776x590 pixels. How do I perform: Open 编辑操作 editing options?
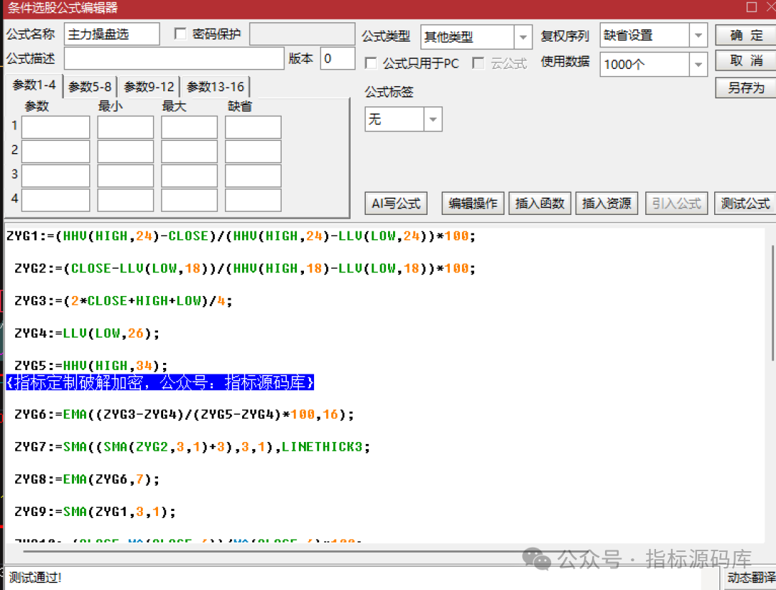473,203
